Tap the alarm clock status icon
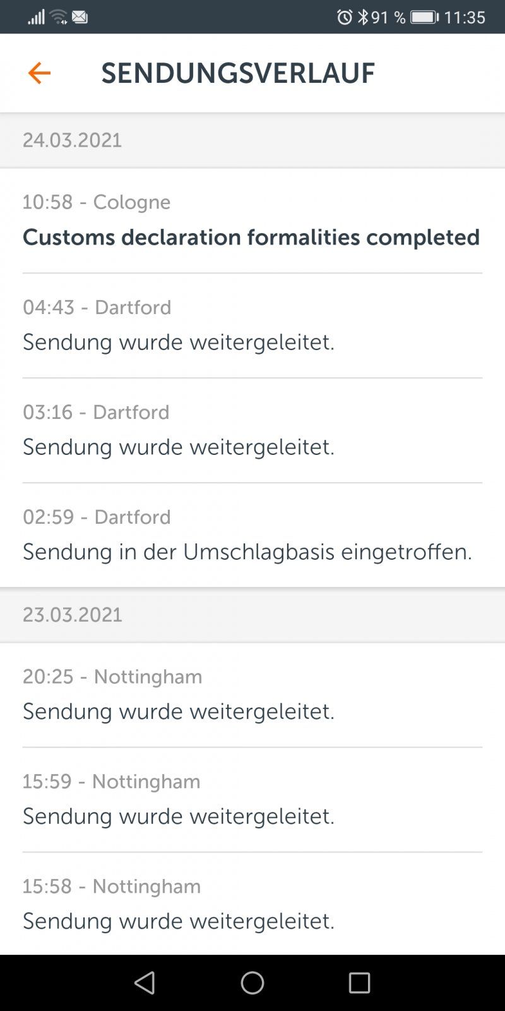Viewport: 505px width, 1011px height. coord(345,17)
